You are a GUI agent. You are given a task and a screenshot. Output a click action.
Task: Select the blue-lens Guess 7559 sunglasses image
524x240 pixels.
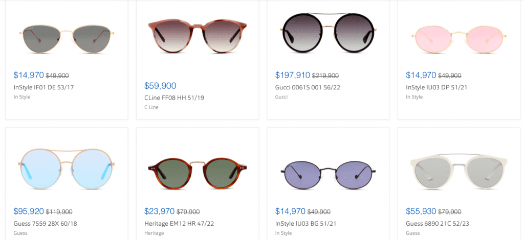pos(67,168)
